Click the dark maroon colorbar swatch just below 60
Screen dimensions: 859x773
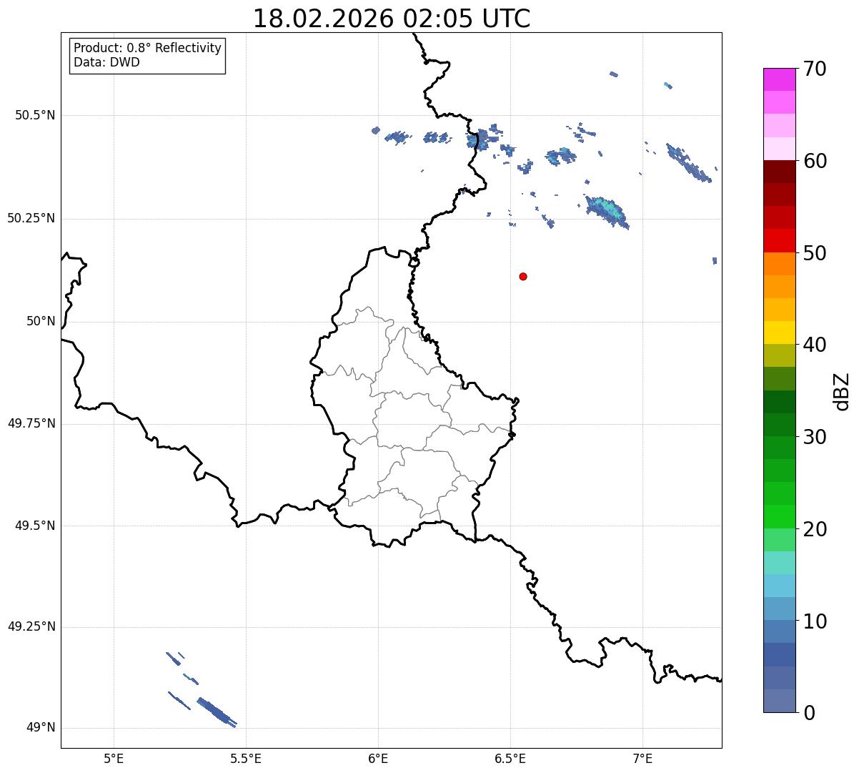779,172
